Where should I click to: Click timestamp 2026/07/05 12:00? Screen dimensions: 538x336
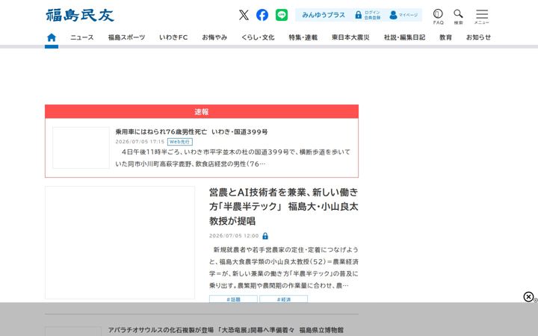pyautogui.click(x=234, y=236)
